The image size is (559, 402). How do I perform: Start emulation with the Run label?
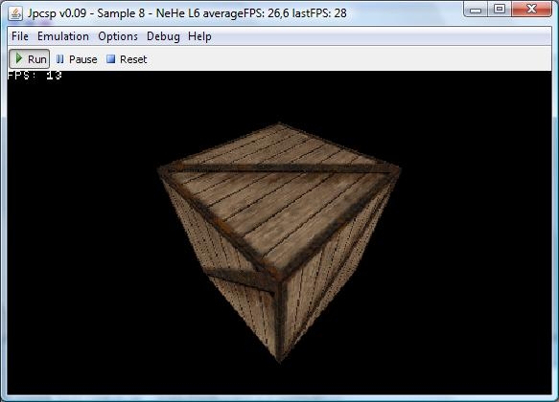tap(37, 59)
